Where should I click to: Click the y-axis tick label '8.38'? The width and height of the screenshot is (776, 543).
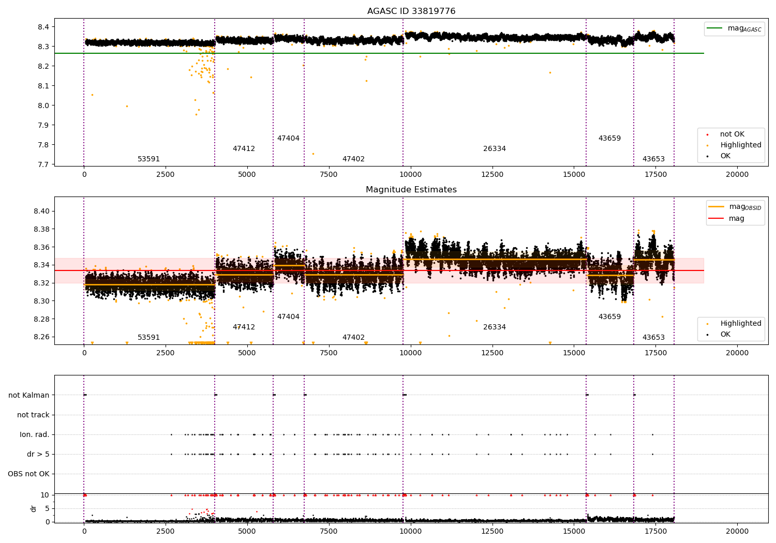pyautogui.click(x=41, y=229)
